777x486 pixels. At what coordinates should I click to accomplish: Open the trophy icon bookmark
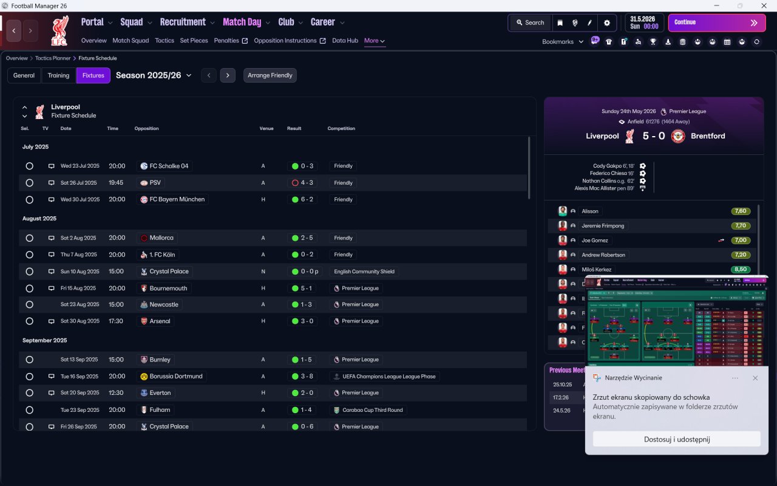pos(653,42)
